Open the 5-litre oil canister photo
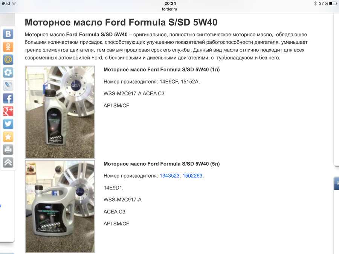Viewport: 339px width, 254px height. tap(60, 207)
